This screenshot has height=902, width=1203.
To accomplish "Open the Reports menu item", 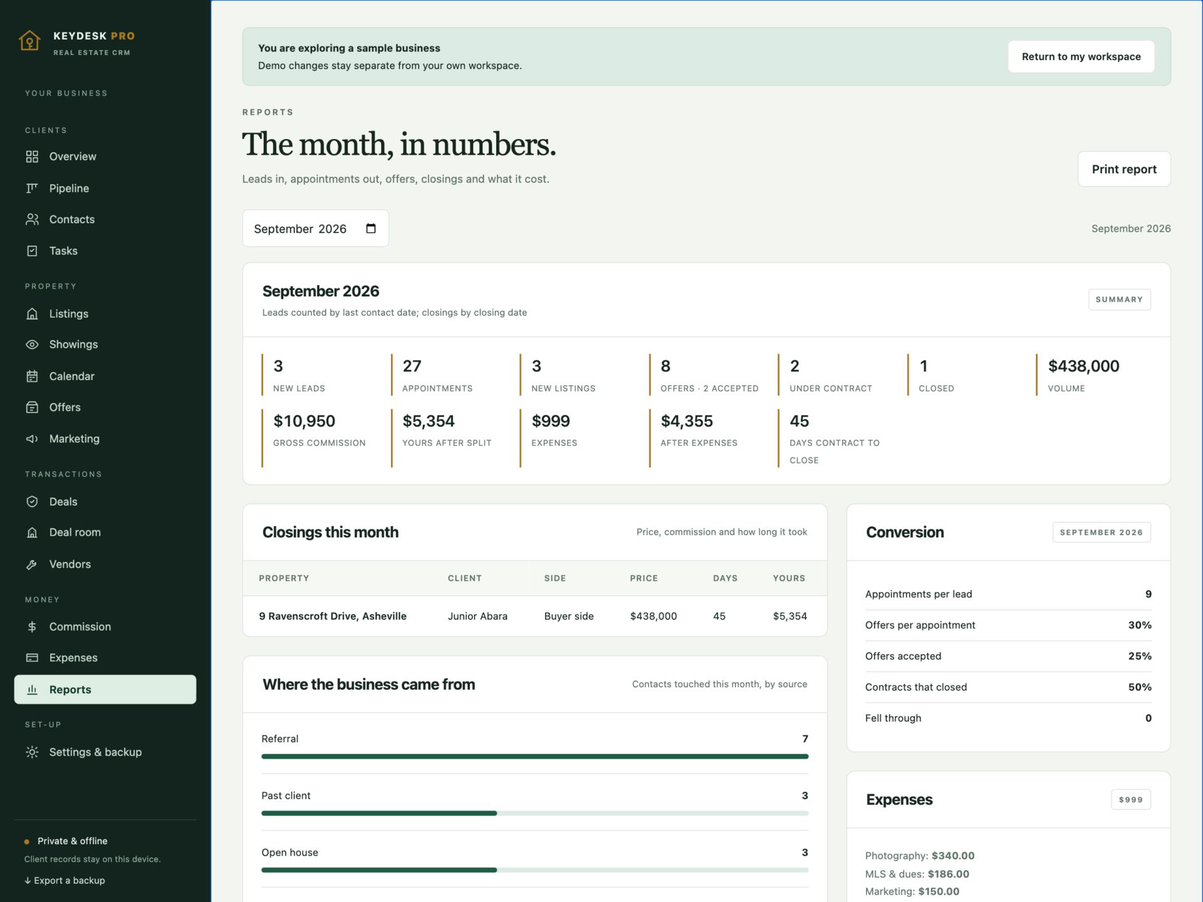I will point(105,689).
